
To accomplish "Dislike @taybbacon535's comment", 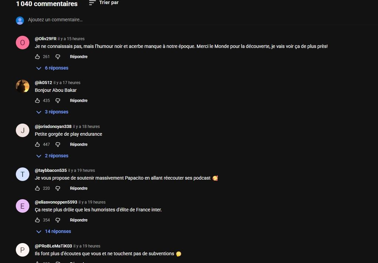I will click(x=58, y=188).
